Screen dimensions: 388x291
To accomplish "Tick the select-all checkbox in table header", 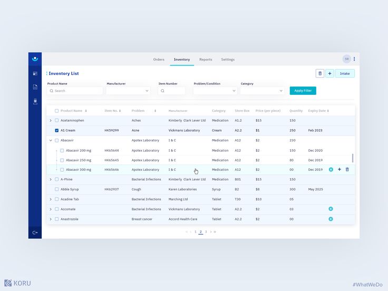I will pos(57,111).
